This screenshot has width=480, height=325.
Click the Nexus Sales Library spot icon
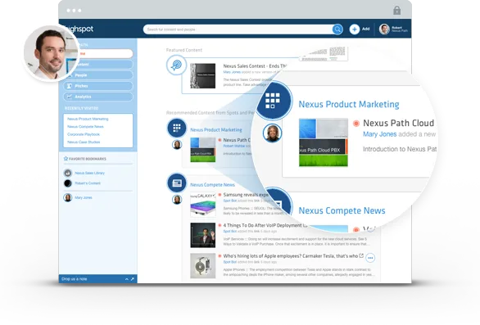pyautogui.click(x=68, y=173)
